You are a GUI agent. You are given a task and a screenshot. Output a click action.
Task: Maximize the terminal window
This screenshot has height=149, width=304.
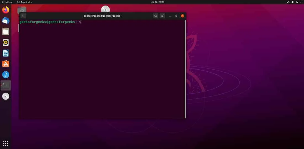point(176,16)
